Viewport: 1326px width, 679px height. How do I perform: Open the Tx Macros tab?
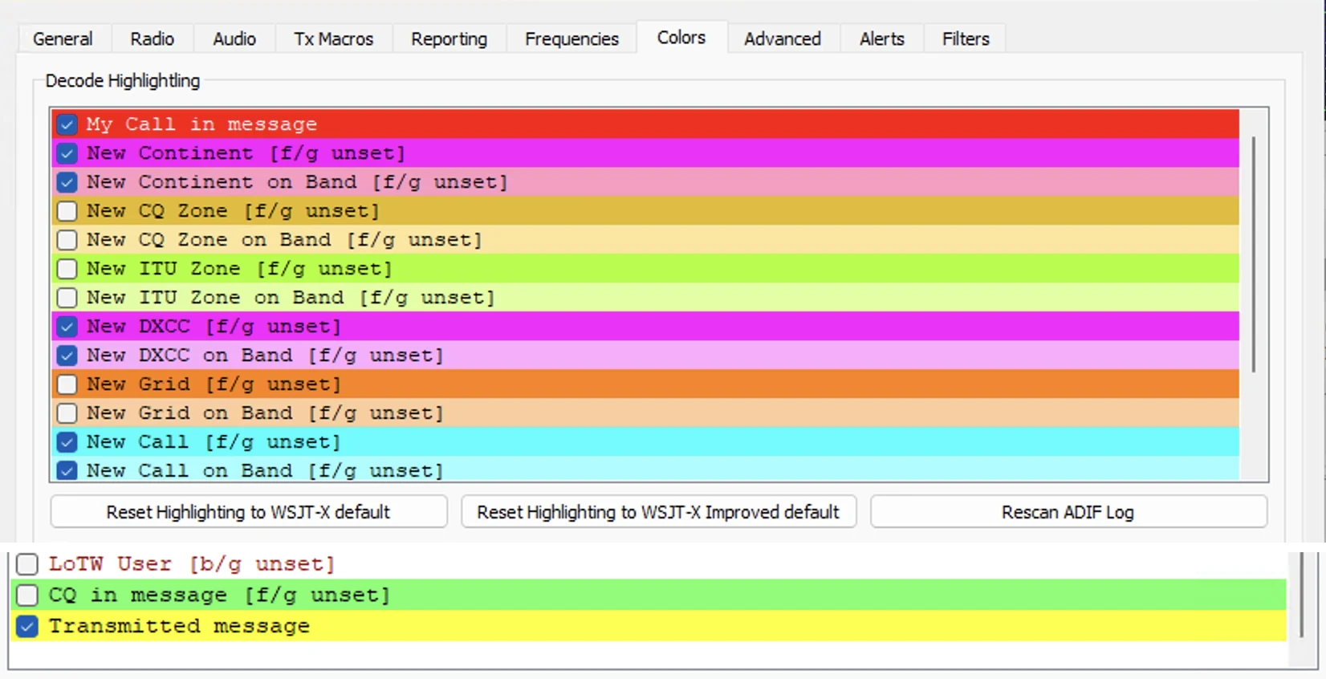point(334,39)
